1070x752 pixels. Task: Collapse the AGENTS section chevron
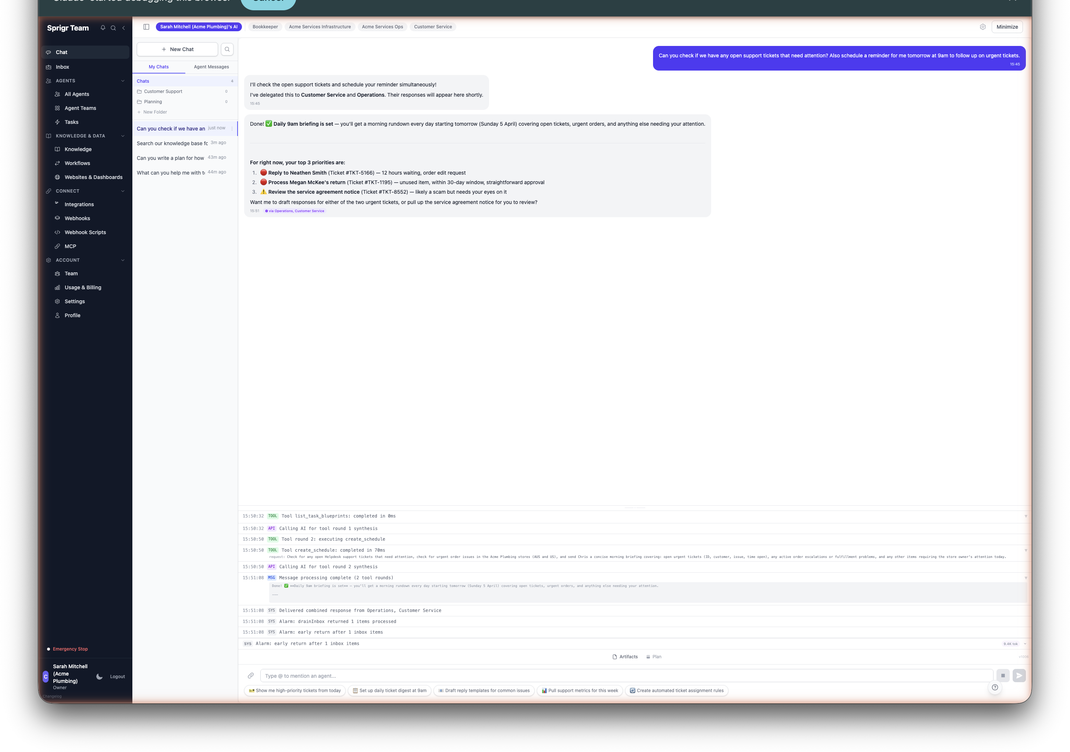click(x=122, y=80)
